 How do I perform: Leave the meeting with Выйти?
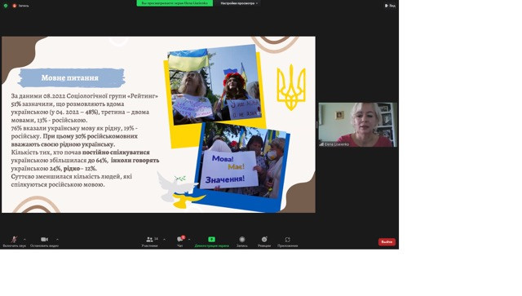387,241
